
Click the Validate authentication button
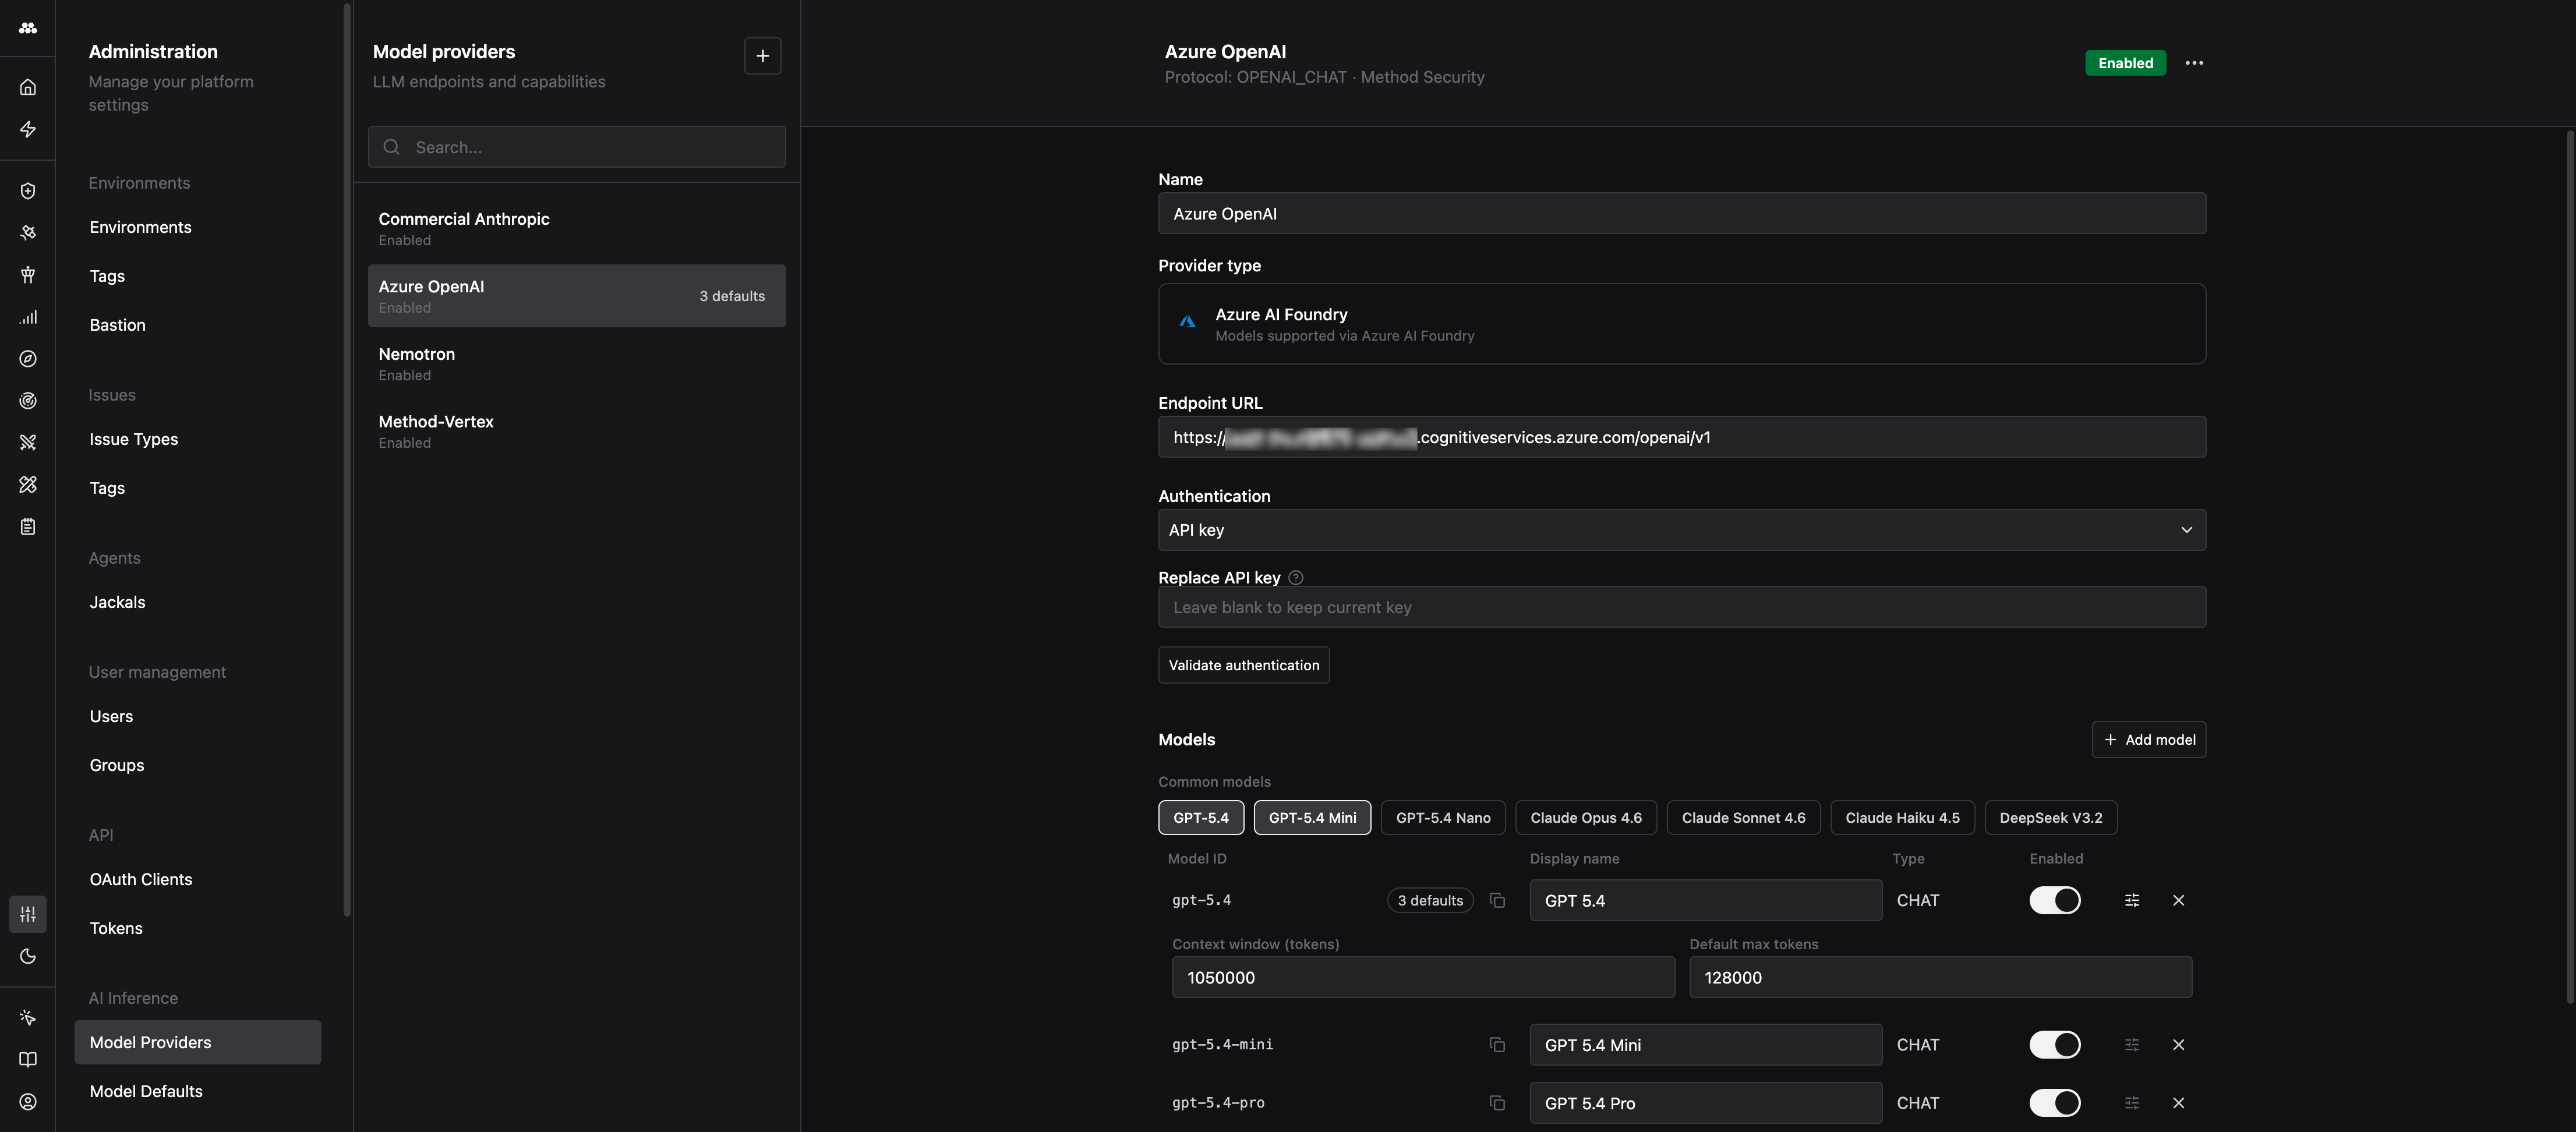1243,665
